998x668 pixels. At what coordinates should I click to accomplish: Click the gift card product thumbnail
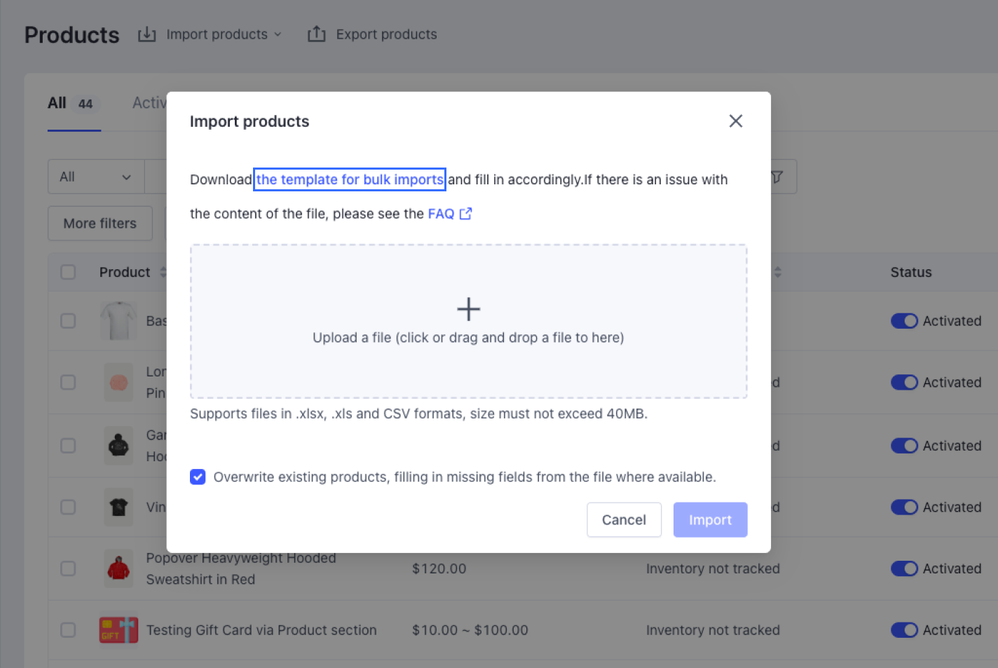tap(118, 629)
